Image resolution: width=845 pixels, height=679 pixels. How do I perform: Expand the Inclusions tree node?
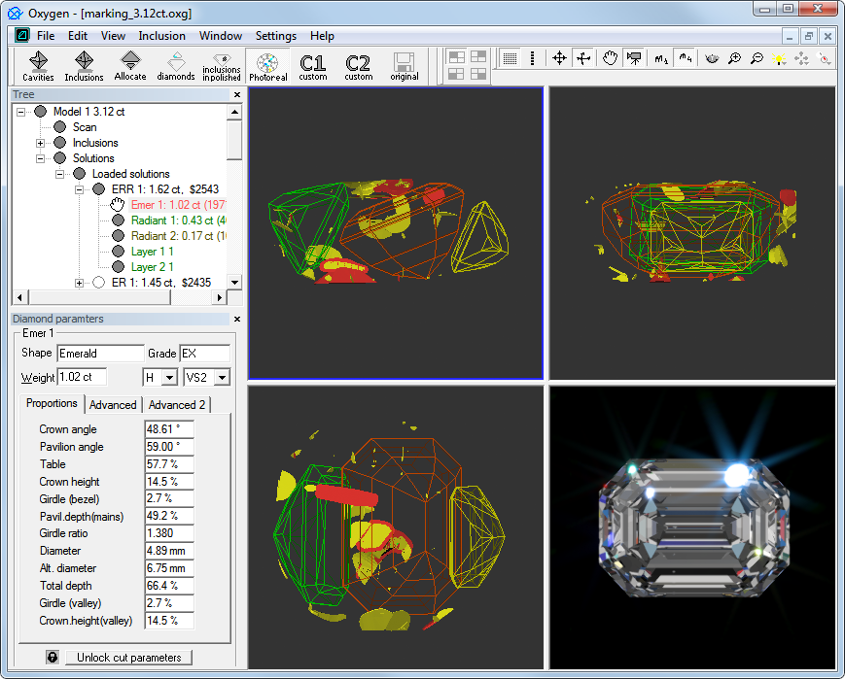[41, 143]
